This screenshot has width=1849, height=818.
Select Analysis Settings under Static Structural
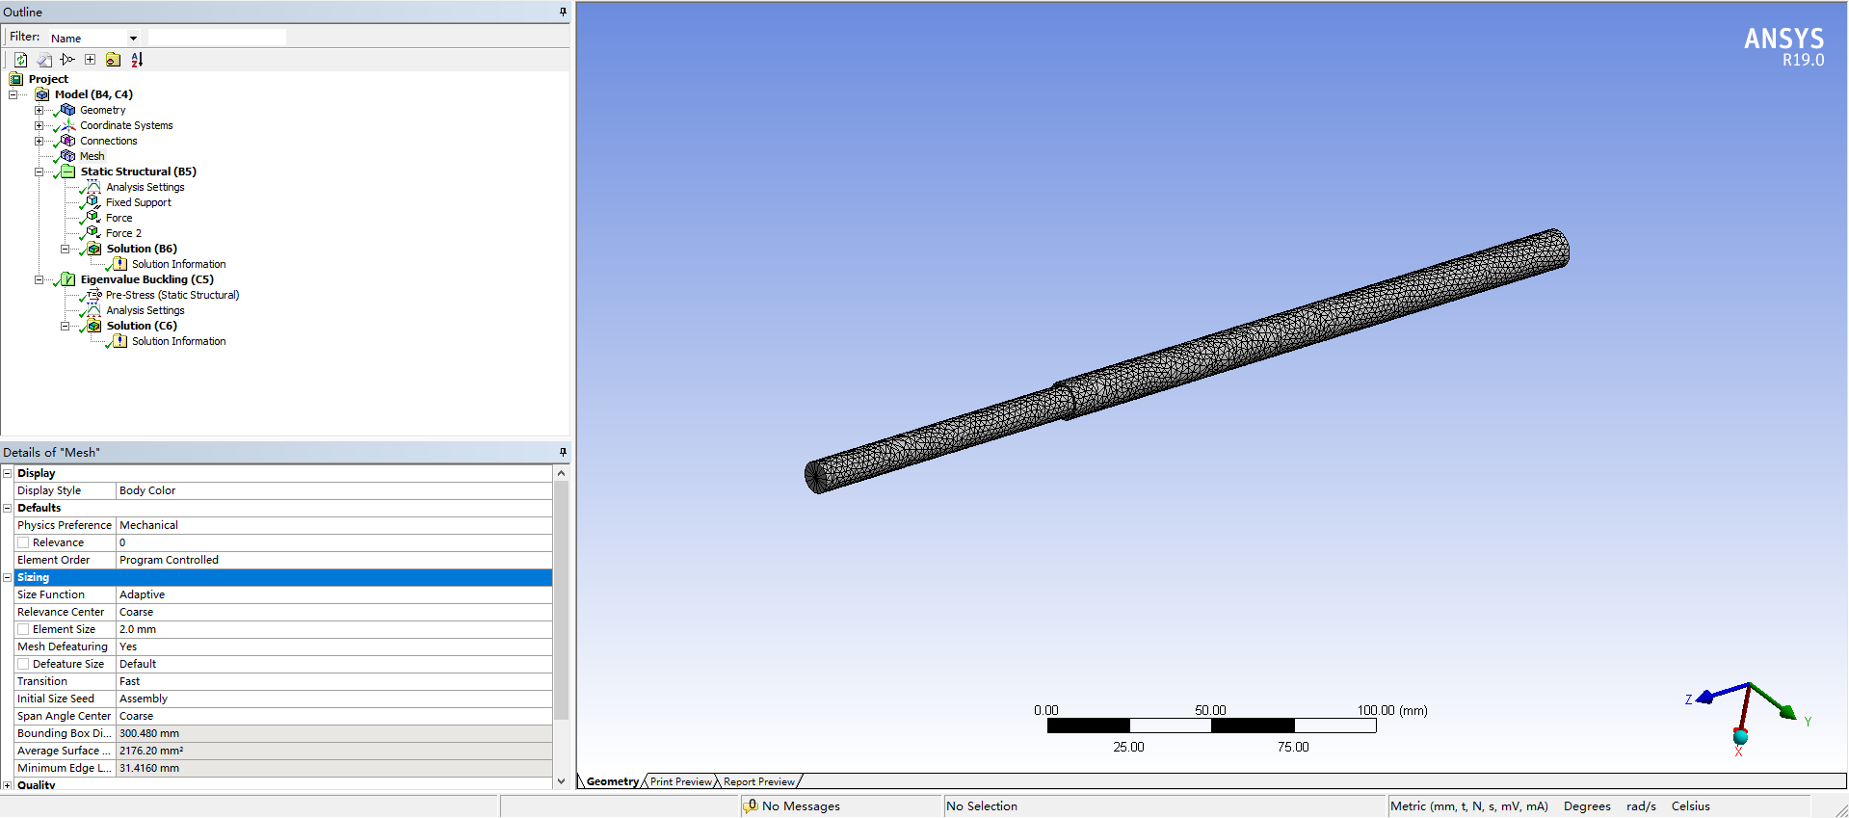[145, 187]
